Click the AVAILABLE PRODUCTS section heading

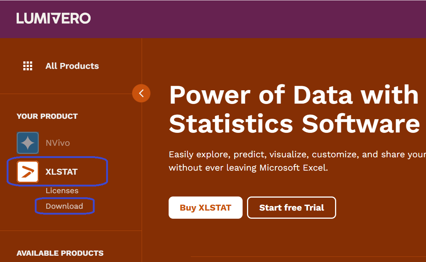pyautogui.click(x=60, y=253)
